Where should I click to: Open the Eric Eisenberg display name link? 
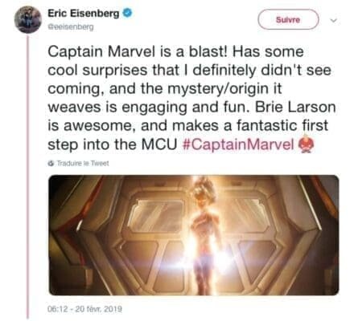coord(84,14)
